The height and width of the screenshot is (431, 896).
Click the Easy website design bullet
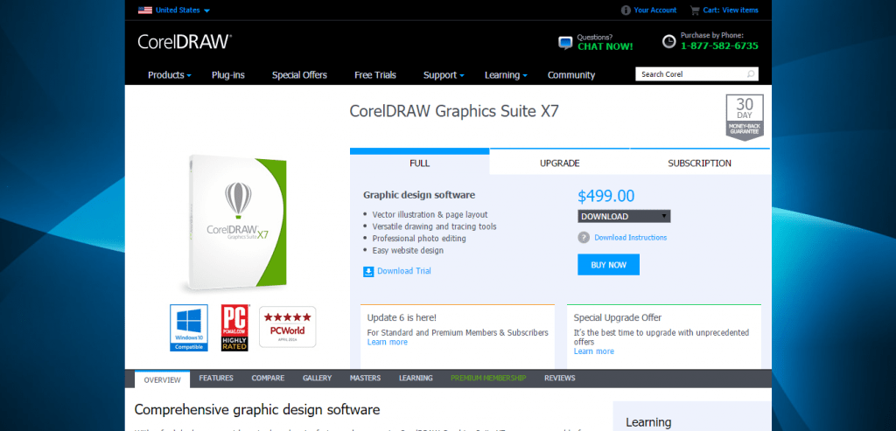pyautogui.click(x=408, y=251)
